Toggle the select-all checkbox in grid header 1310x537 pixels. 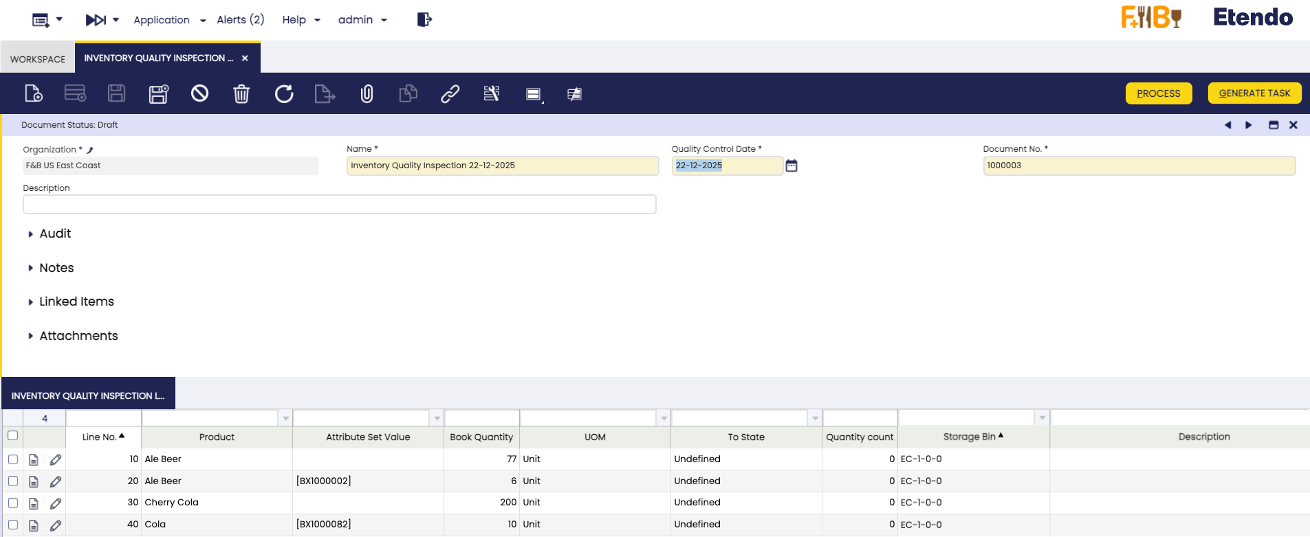click(x=12, y=435)
